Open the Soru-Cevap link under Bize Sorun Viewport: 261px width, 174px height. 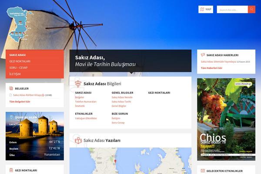[118, 123]
